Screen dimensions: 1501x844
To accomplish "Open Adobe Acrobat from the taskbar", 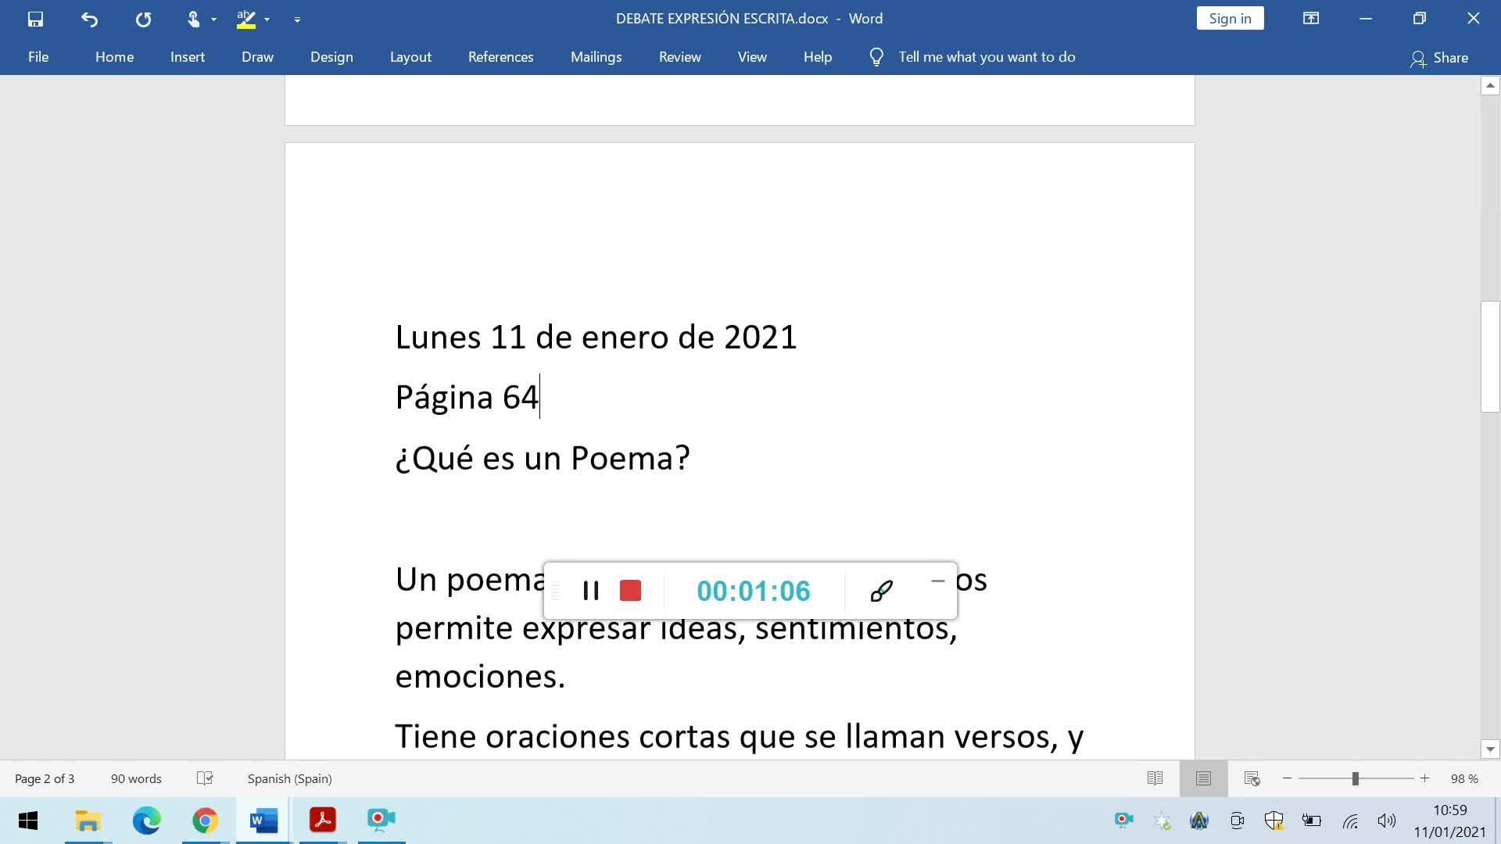I will pos(322,820).
